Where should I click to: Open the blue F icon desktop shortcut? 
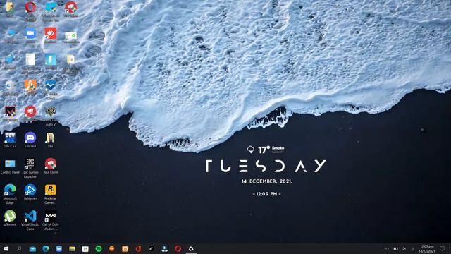click(51, 61)
